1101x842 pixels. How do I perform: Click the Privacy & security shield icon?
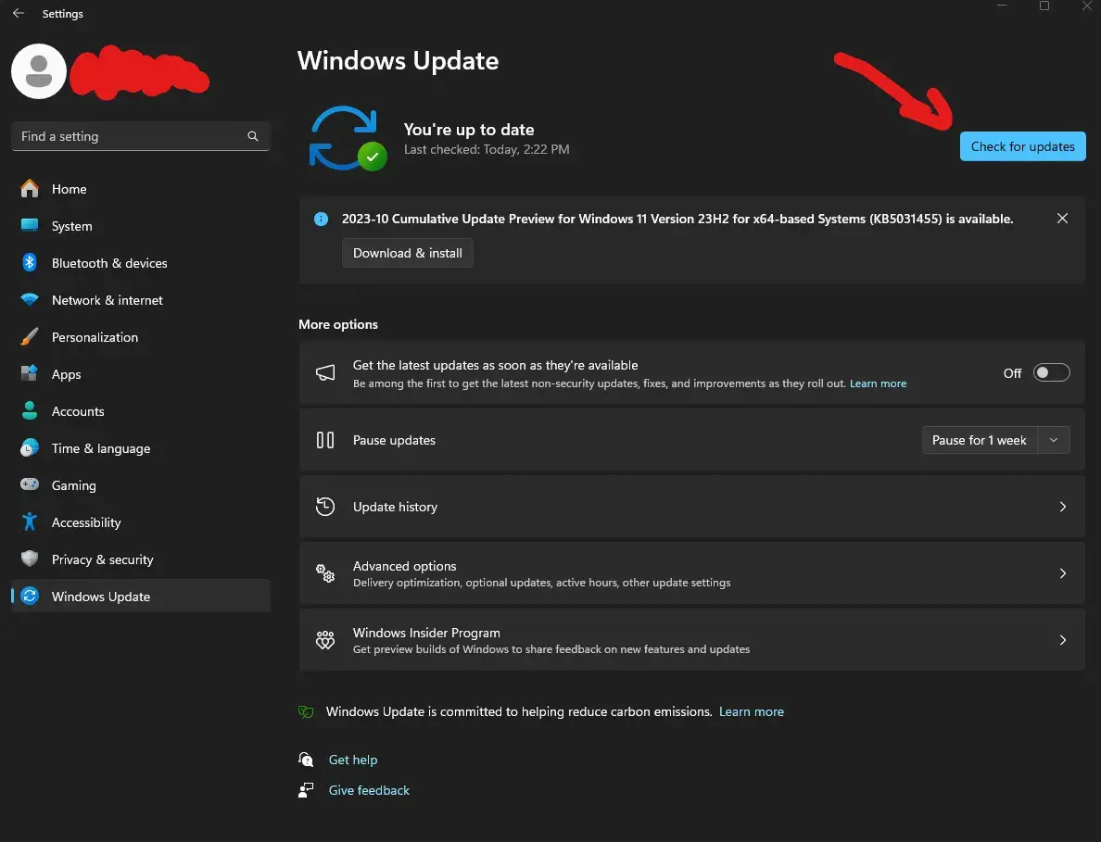point(30,559)
